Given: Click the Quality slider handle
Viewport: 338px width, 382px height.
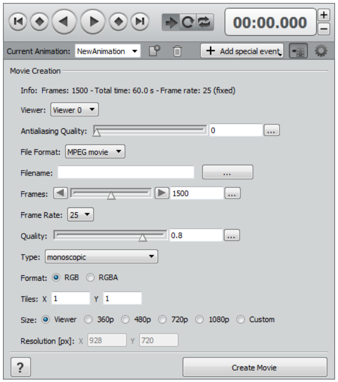Looking at the screenshot, I should [142, 237].
